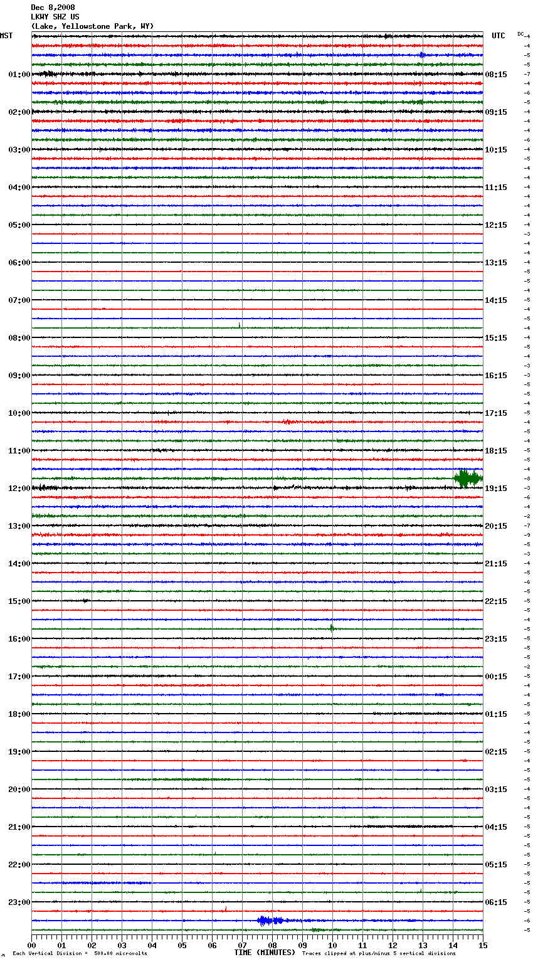Click the DC column header at top right
This screenshot has height=962, width=533.
(520, 34)
